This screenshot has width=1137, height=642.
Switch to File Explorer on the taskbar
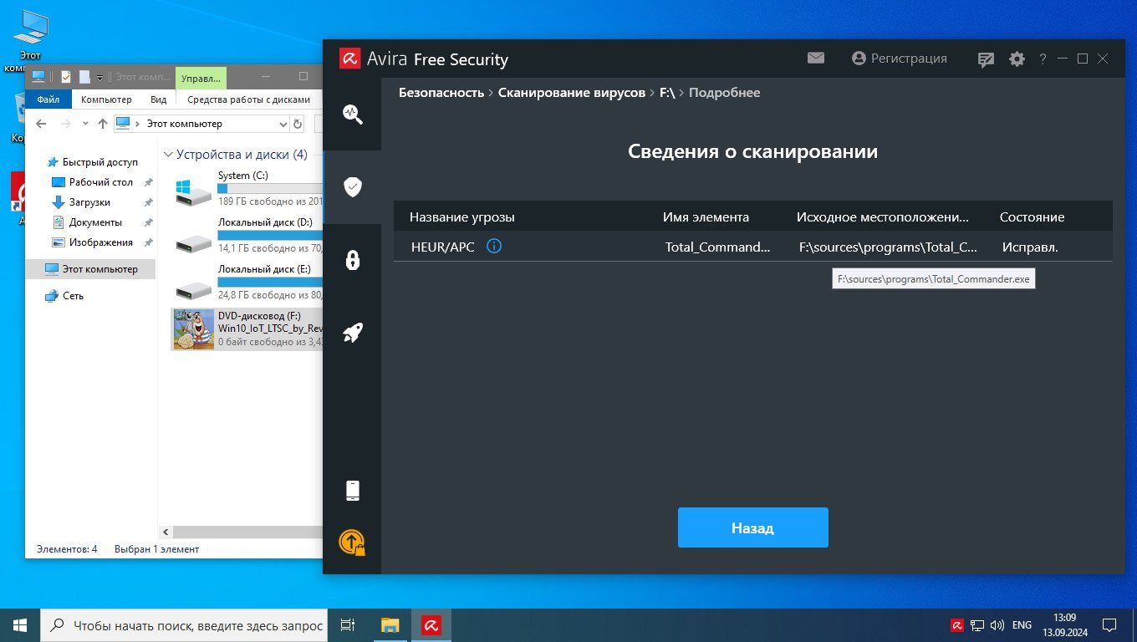[390, 625]
